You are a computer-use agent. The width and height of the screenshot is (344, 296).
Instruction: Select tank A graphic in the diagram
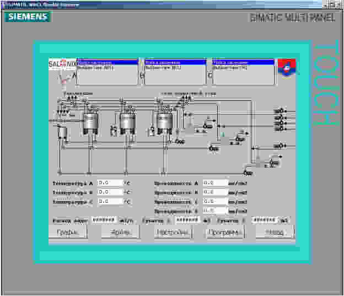click(x=90, y=123)
